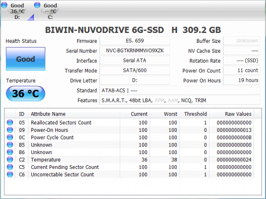Click the Worst value 38
This screenshot has width=266, height=199.
(174, 160)
